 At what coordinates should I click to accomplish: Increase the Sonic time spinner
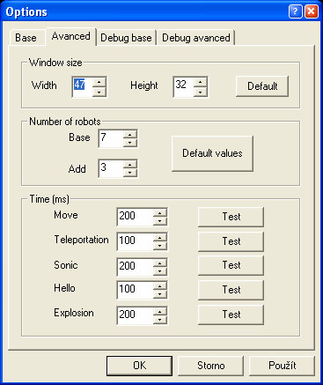point(160,263)
